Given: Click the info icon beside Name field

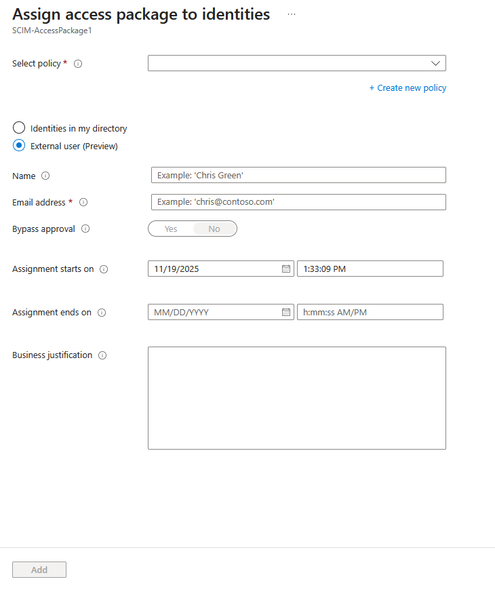Looking at the screenshot, I should 46,176.
